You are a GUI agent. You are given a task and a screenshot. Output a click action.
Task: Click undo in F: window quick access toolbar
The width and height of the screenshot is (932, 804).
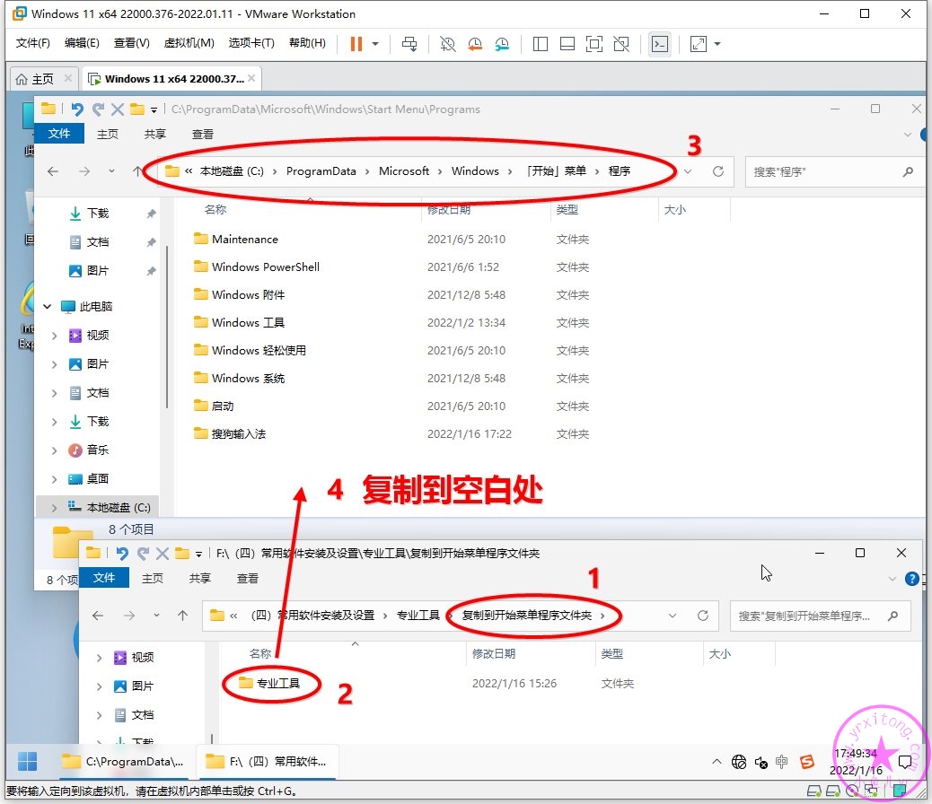click(x=122, y=554)
